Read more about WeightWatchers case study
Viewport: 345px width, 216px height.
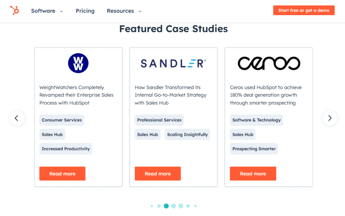(62, 174)
